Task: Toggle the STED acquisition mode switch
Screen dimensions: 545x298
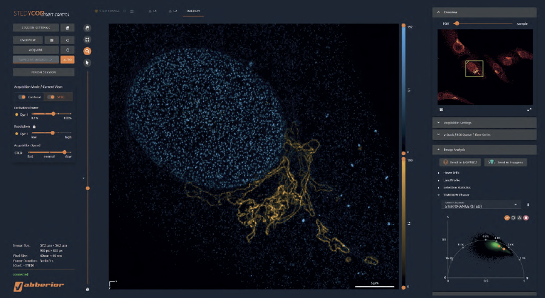Action: (52, 96)
